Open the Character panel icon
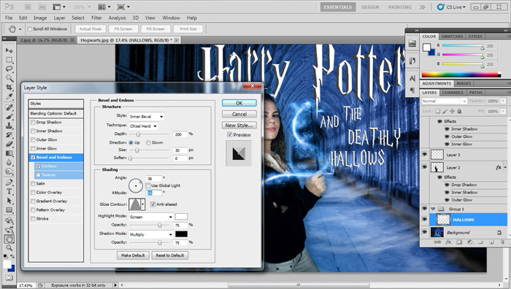The image size is (511, 289). click(x=412, y=79)
